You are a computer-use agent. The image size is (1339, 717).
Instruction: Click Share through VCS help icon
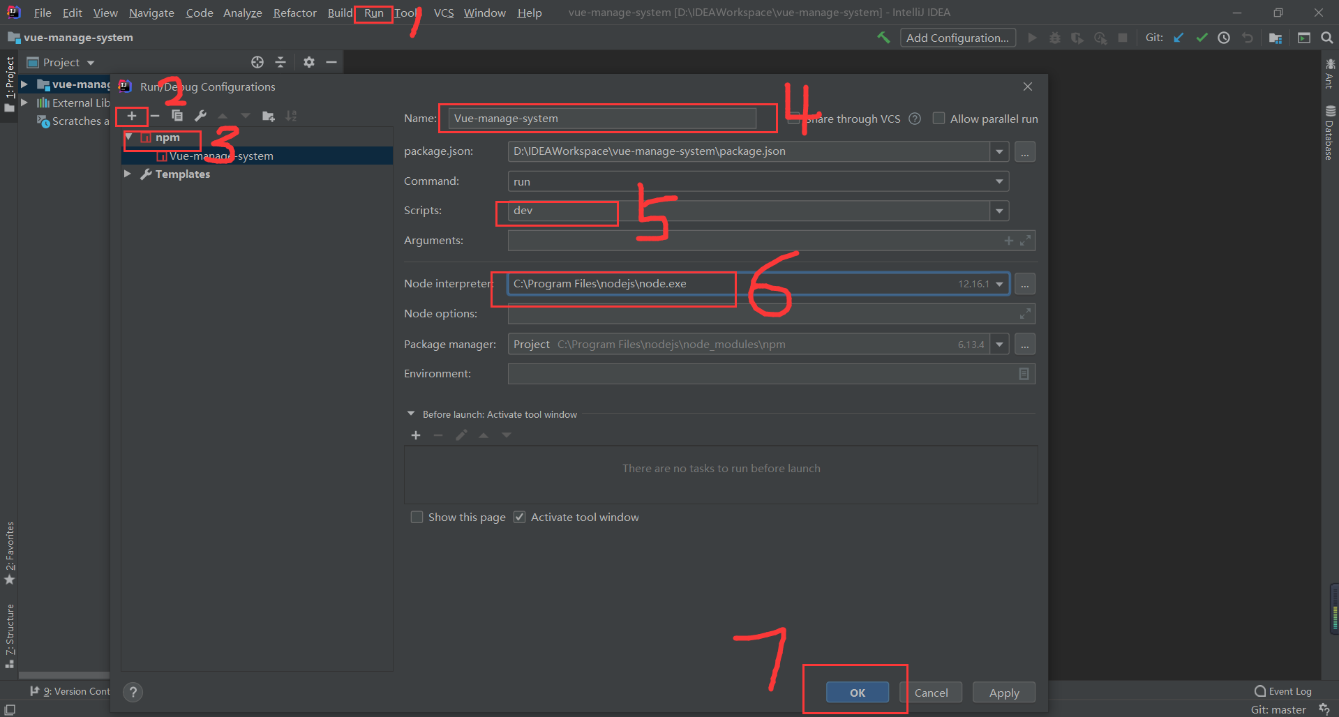(915, 119)
